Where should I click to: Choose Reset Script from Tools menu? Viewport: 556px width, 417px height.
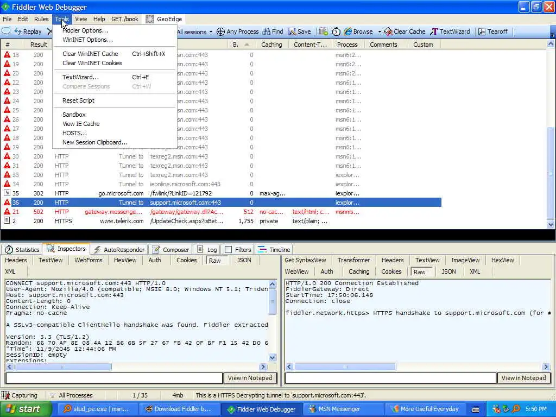click(115, 100)
